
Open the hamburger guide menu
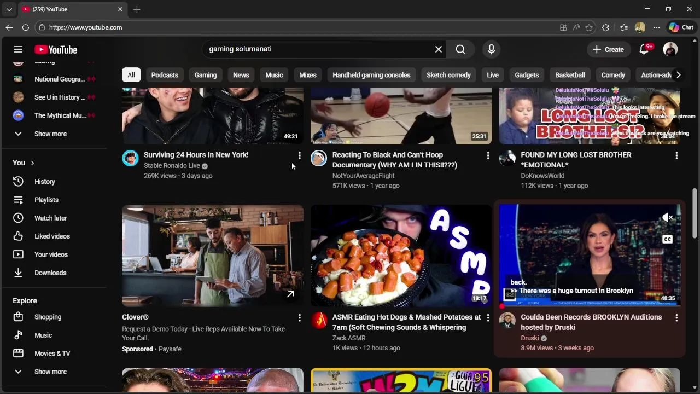click(18, 49)
